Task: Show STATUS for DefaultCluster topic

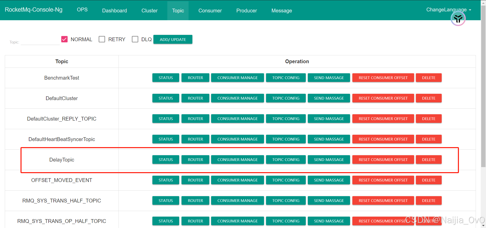Action: pyautogui.click(x=166, y=98)
